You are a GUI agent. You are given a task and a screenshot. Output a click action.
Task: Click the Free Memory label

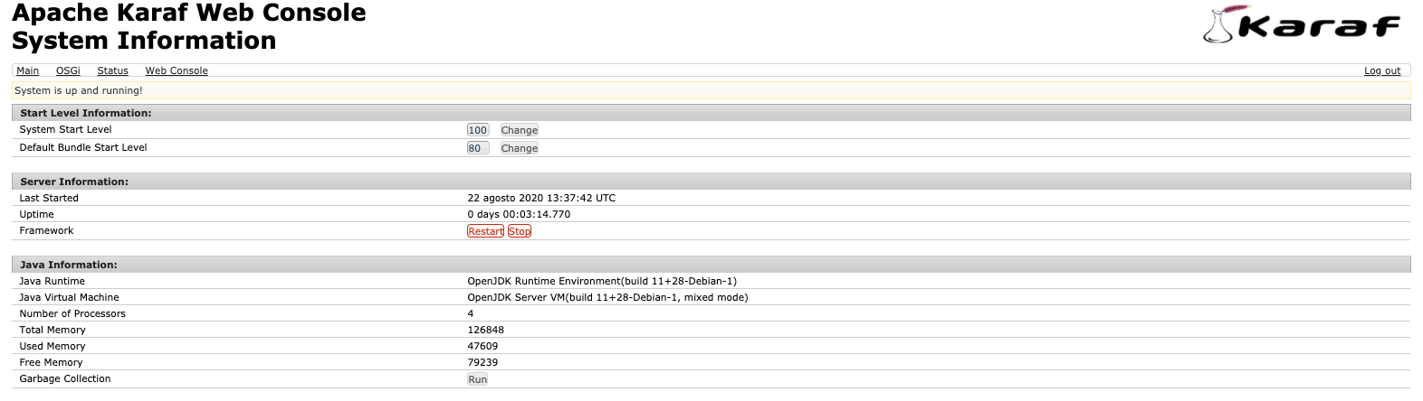tap(51, 362)
